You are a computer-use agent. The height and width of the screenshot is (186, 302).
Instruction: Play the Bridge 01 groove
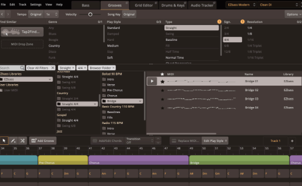click(x=152, y=81)
